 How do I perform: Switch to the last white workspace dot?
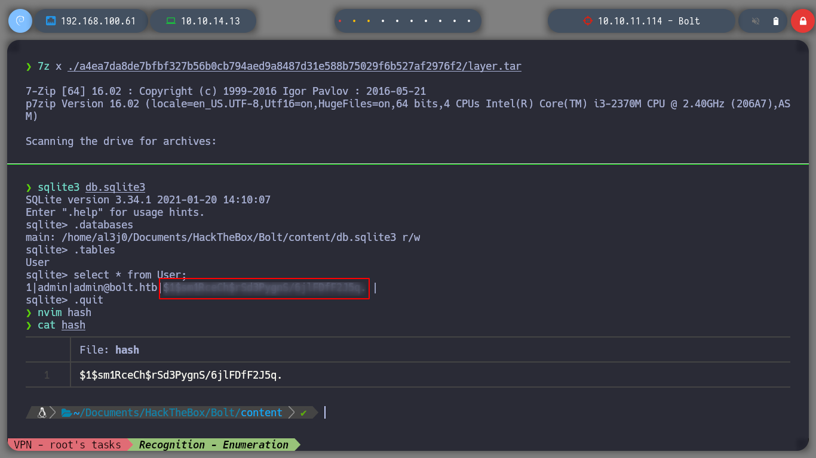470,21
